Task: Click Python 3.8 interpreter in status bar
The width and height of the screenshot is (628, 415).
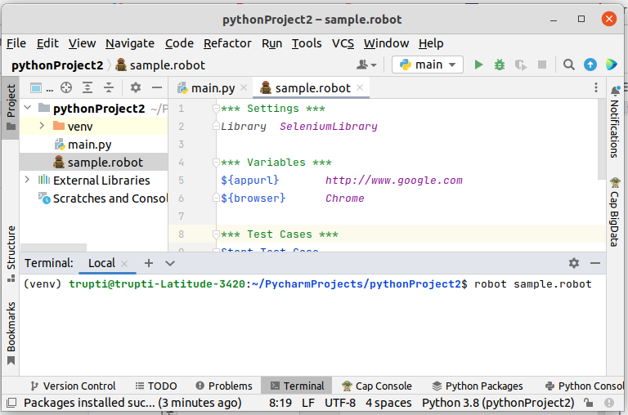Action: coord(497,403)
